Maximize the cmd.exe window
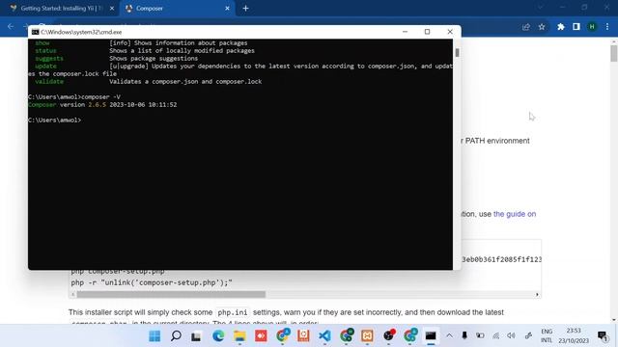The image size is (618, 347). tap(427, 32)
